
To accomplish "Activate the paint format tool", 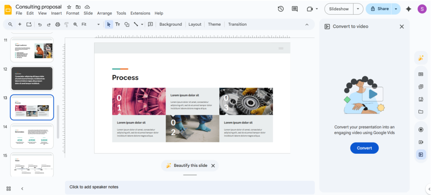I will click(67, 24).
